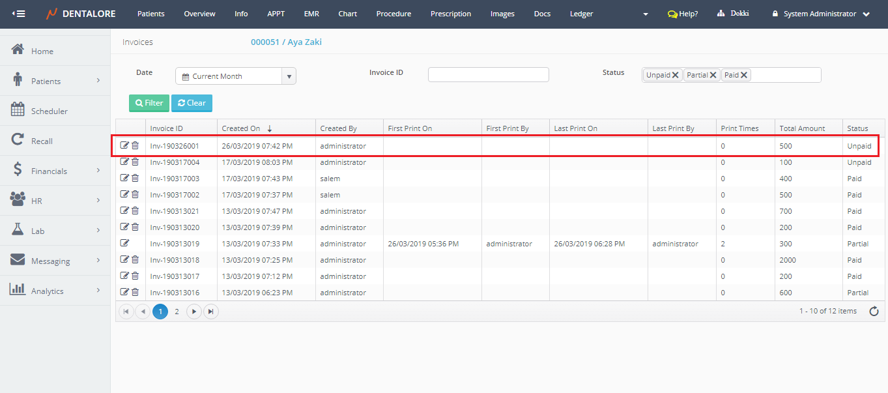Screen dimensions: 888x393
Task: Edit invoice Inv-190313019
Action: click(x=124, y=243)
